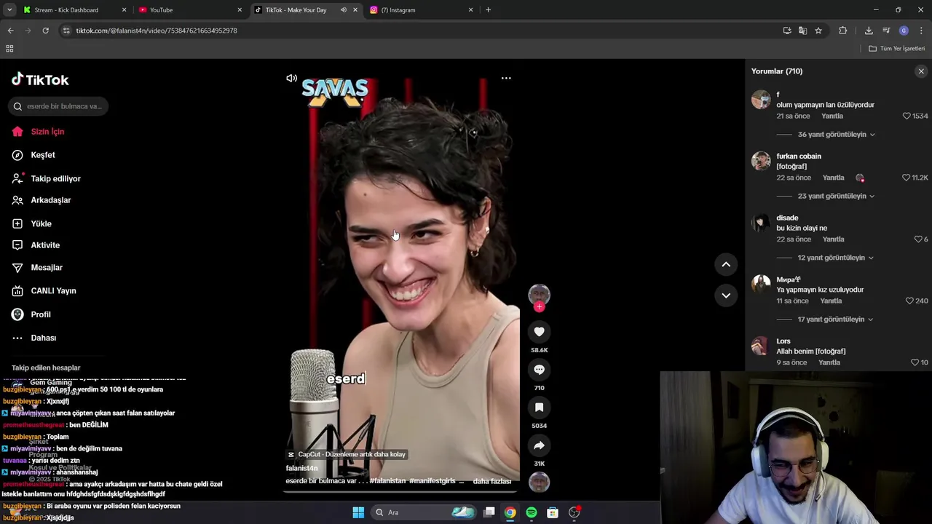Like the comment by f

(907, 116)
